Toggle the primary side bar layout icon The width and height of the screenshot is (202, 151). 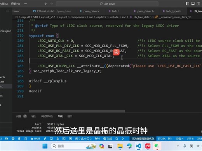click(187, 3)
